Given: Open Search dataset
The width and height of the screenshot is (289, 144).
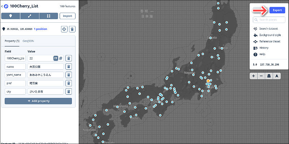Looking at the screenshot, I should (266, 29).
